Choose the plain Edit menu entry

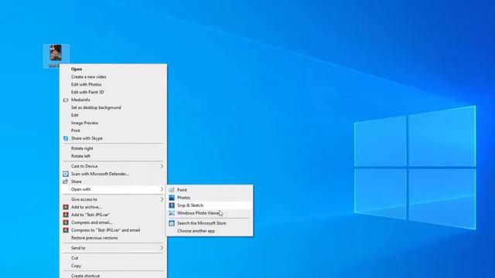(113, 115)
